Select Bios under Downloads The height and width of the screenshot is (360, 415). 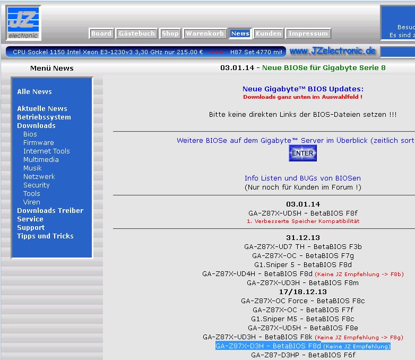point(30,134)
